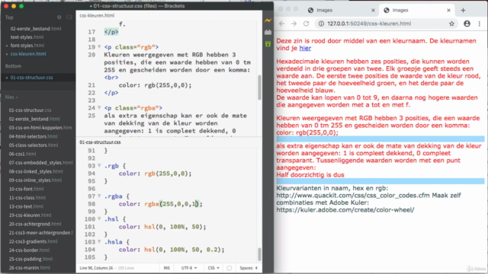
Task: Click the CSS editor vertical scrollbar
Action: [x=259, y=254]
